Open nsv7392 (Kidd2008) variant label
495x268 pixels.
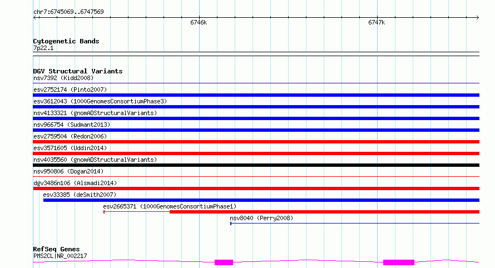click(63, 78)
